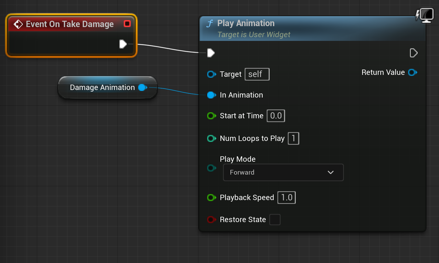Click the Restore State boolean pin
439x263 pixels.
pos(212,220)
